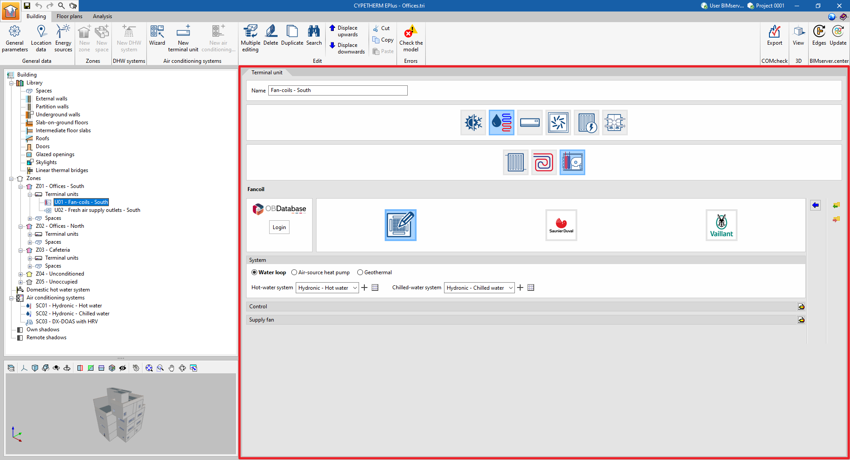Run Check the model
Image resolution: width=850 pixels, height=460 pixels.
(411, 38)
